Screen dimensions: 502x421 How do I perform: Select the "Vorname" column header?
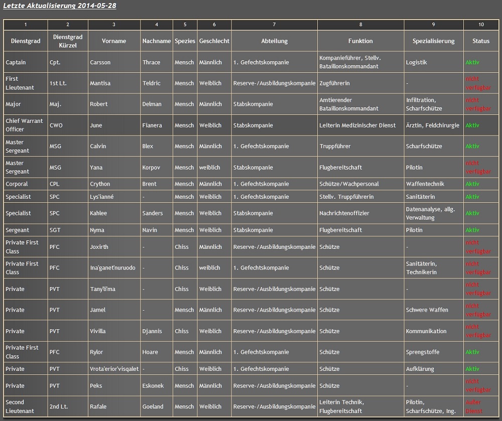[114, 41]
